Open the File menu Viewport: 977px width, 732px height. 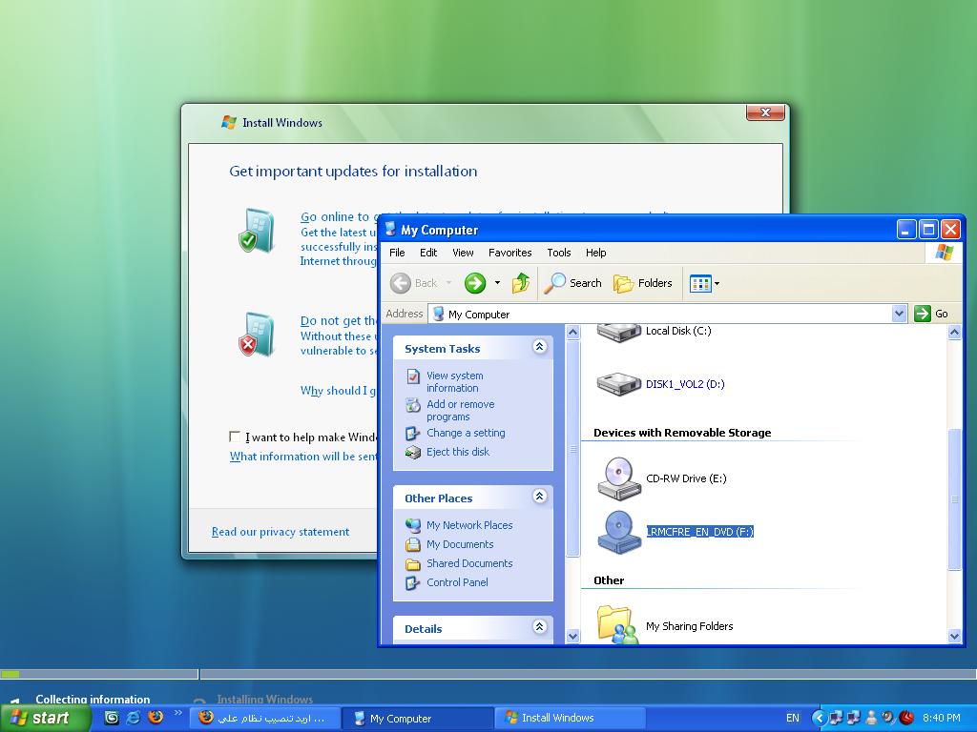coord(397,253)
